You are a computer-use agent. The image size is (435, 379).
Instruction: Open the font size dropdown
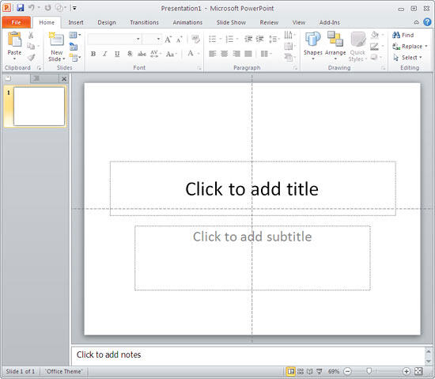click(158, 39)
